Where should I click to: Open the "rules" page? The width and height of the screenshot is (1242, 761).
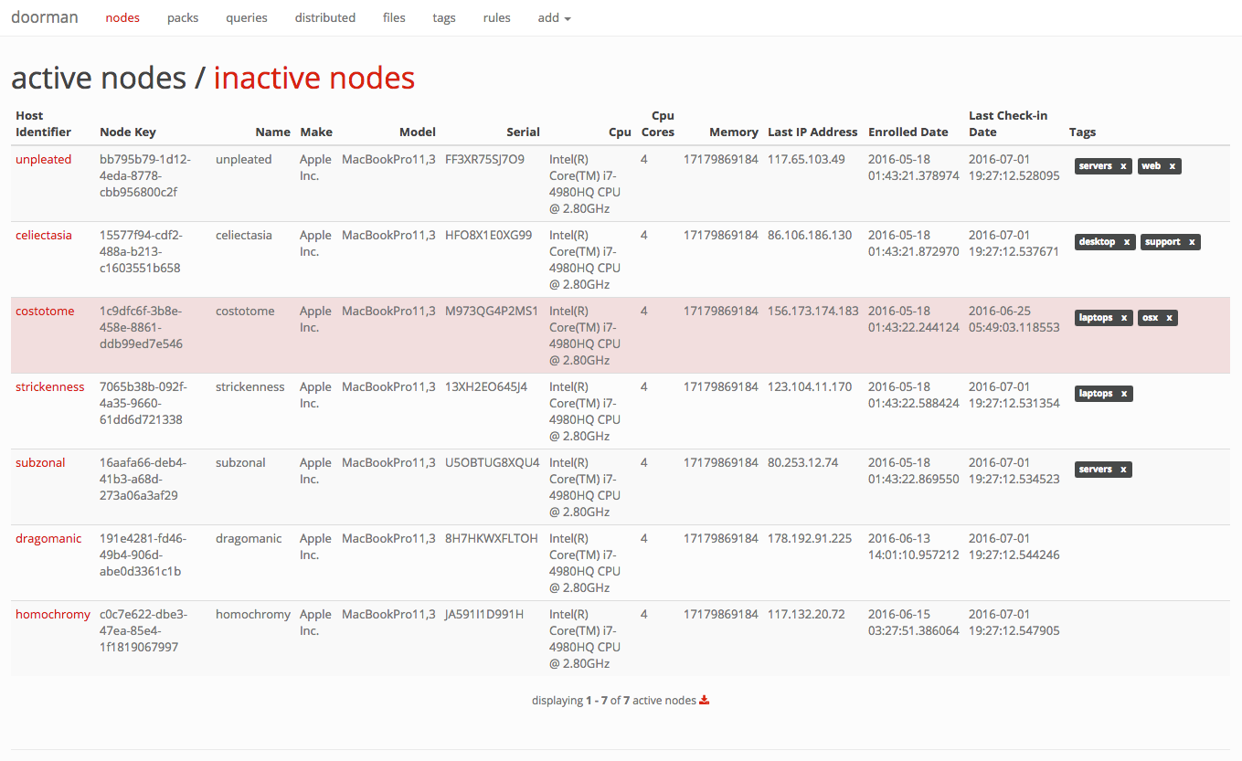pos(496,17)
